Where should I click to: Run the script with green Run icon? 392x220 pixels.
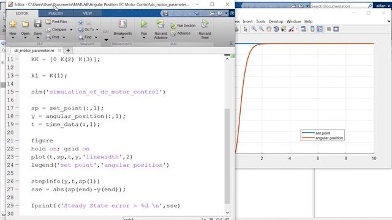click(x=144, y=24)
